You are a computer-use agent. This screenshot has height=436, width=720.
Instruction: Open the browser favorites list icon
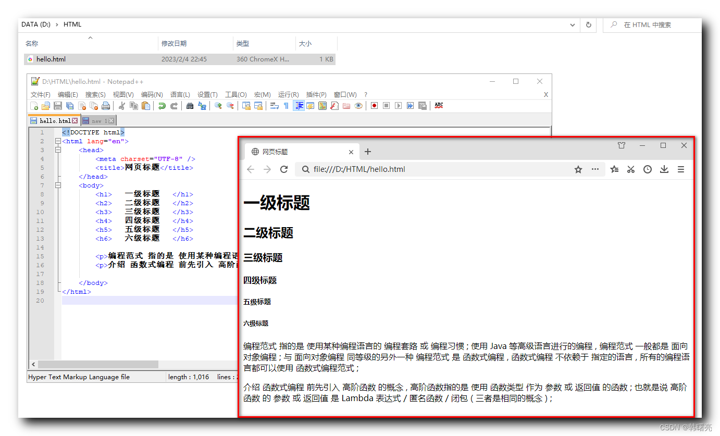pos(614,169)
